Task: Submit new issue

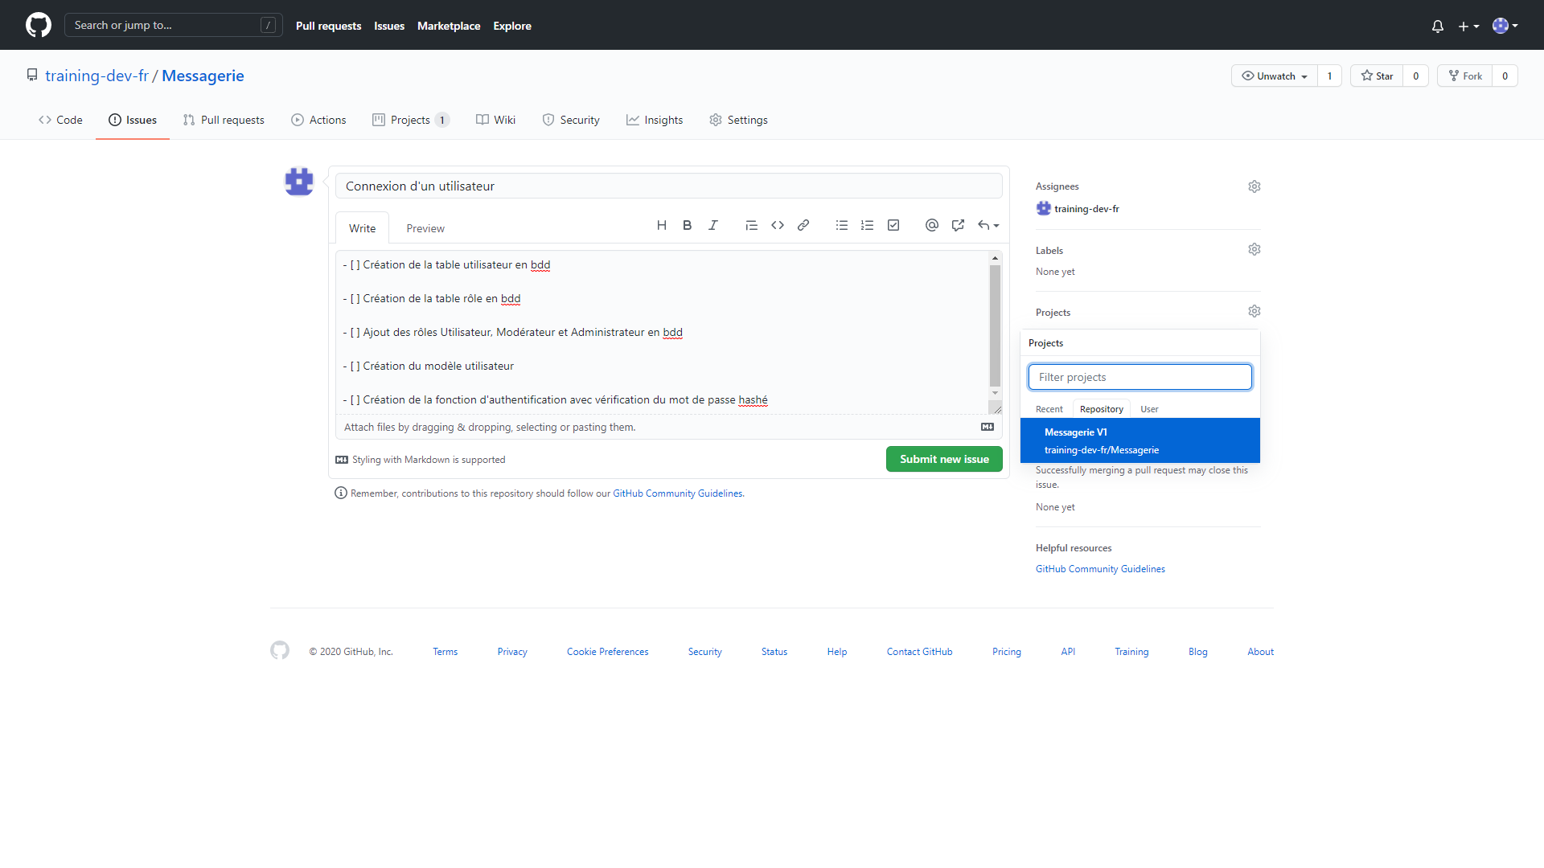Action: 944,459
